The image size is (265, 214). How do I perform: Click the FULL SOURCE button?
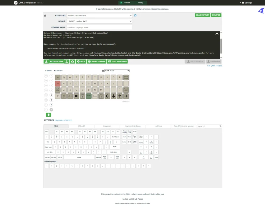tap(195, 61)
